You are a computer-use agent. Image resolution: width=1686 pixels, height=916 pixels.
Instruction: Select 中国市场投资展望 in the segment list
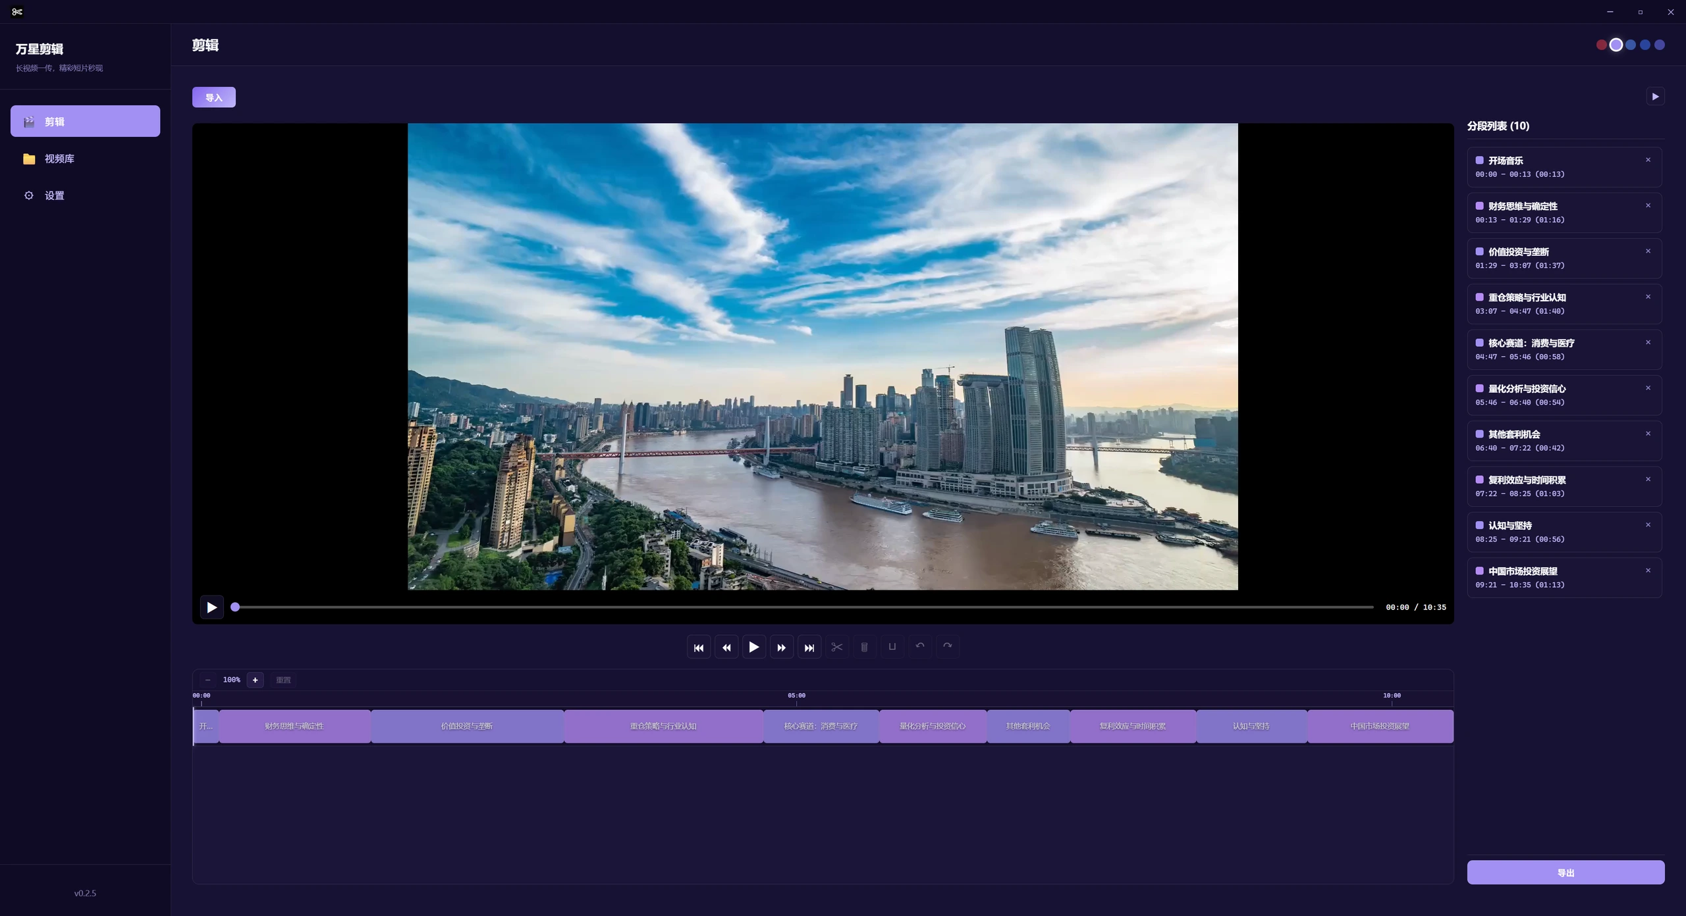pos(1564,578)
